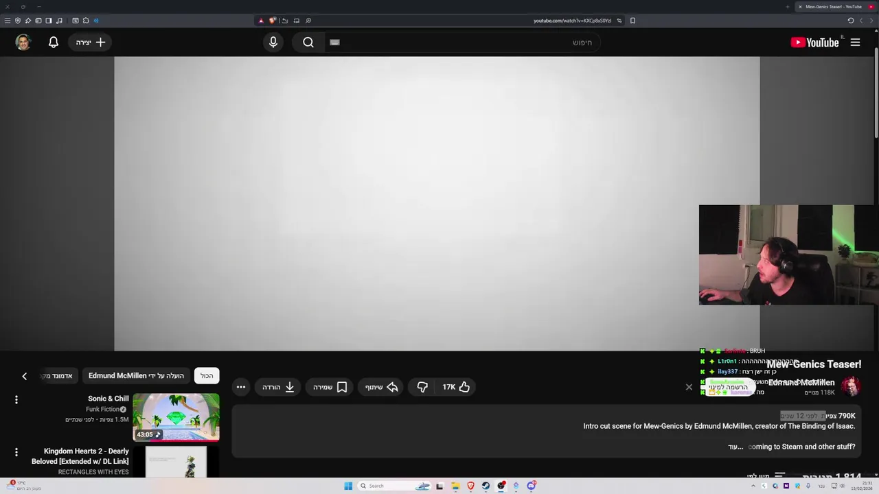Viewport: 879px width, 494px height.
Task: Go to the YouTube home logo
Action: click(x=814, y=43)
